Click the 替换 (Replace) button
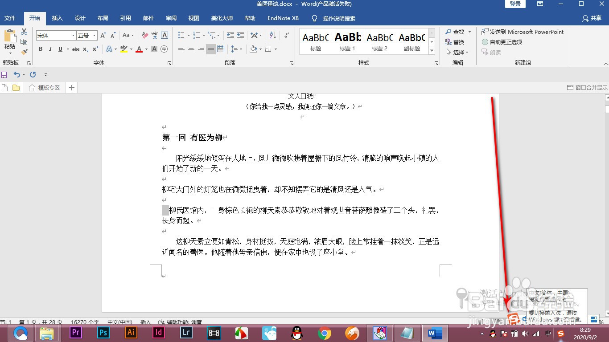609x342 pixels. (458, 42)
